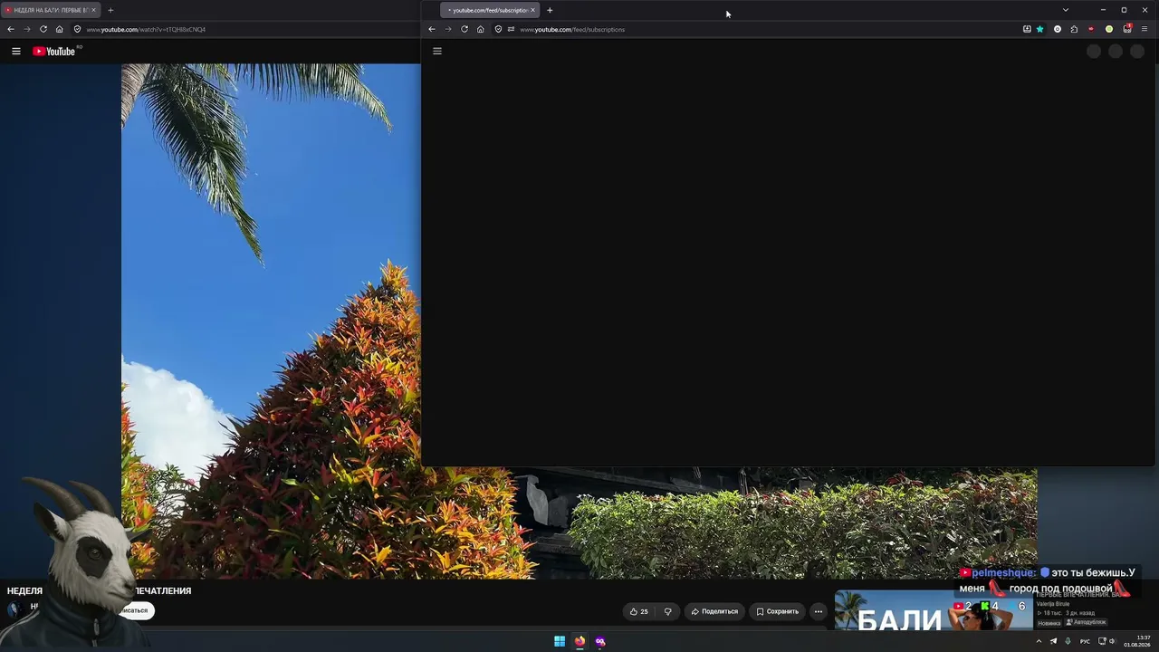Open the guide menu on the subscriptions page
This screenshot has height=652, width=1159.
pyautogui.click(x=437, y=51)
